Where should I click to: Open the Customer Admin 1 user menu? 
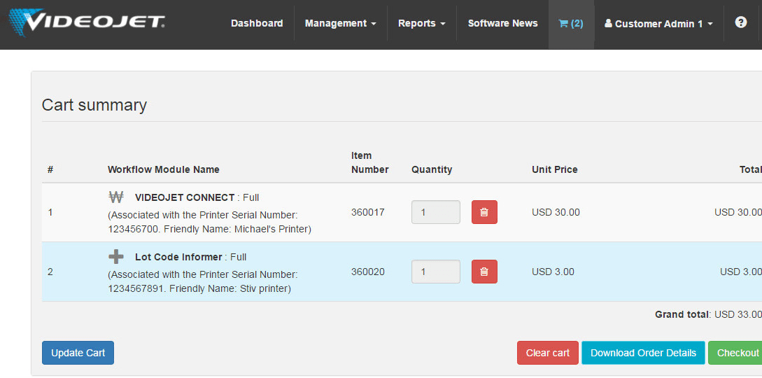click(659, 23)
